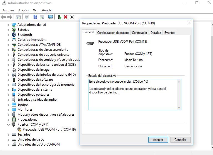Expand the Procesadores node chevron
213x155 pixels.
tap(8, 120)
